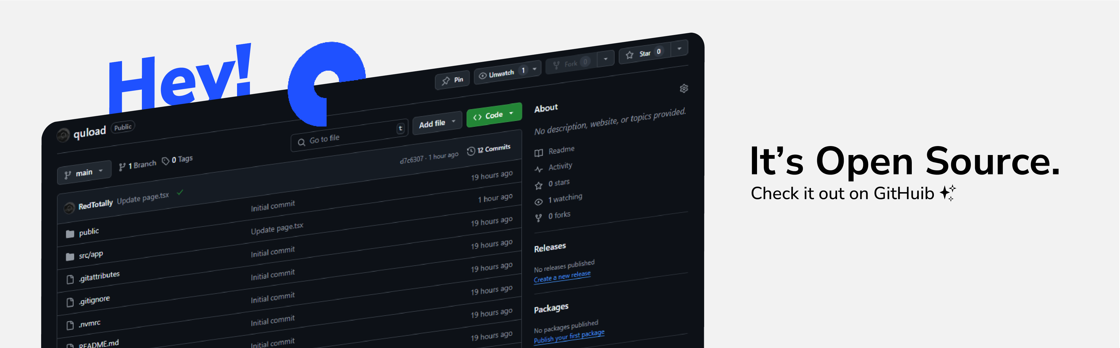Click the 0 Tags tag icon

coord(166,161)
